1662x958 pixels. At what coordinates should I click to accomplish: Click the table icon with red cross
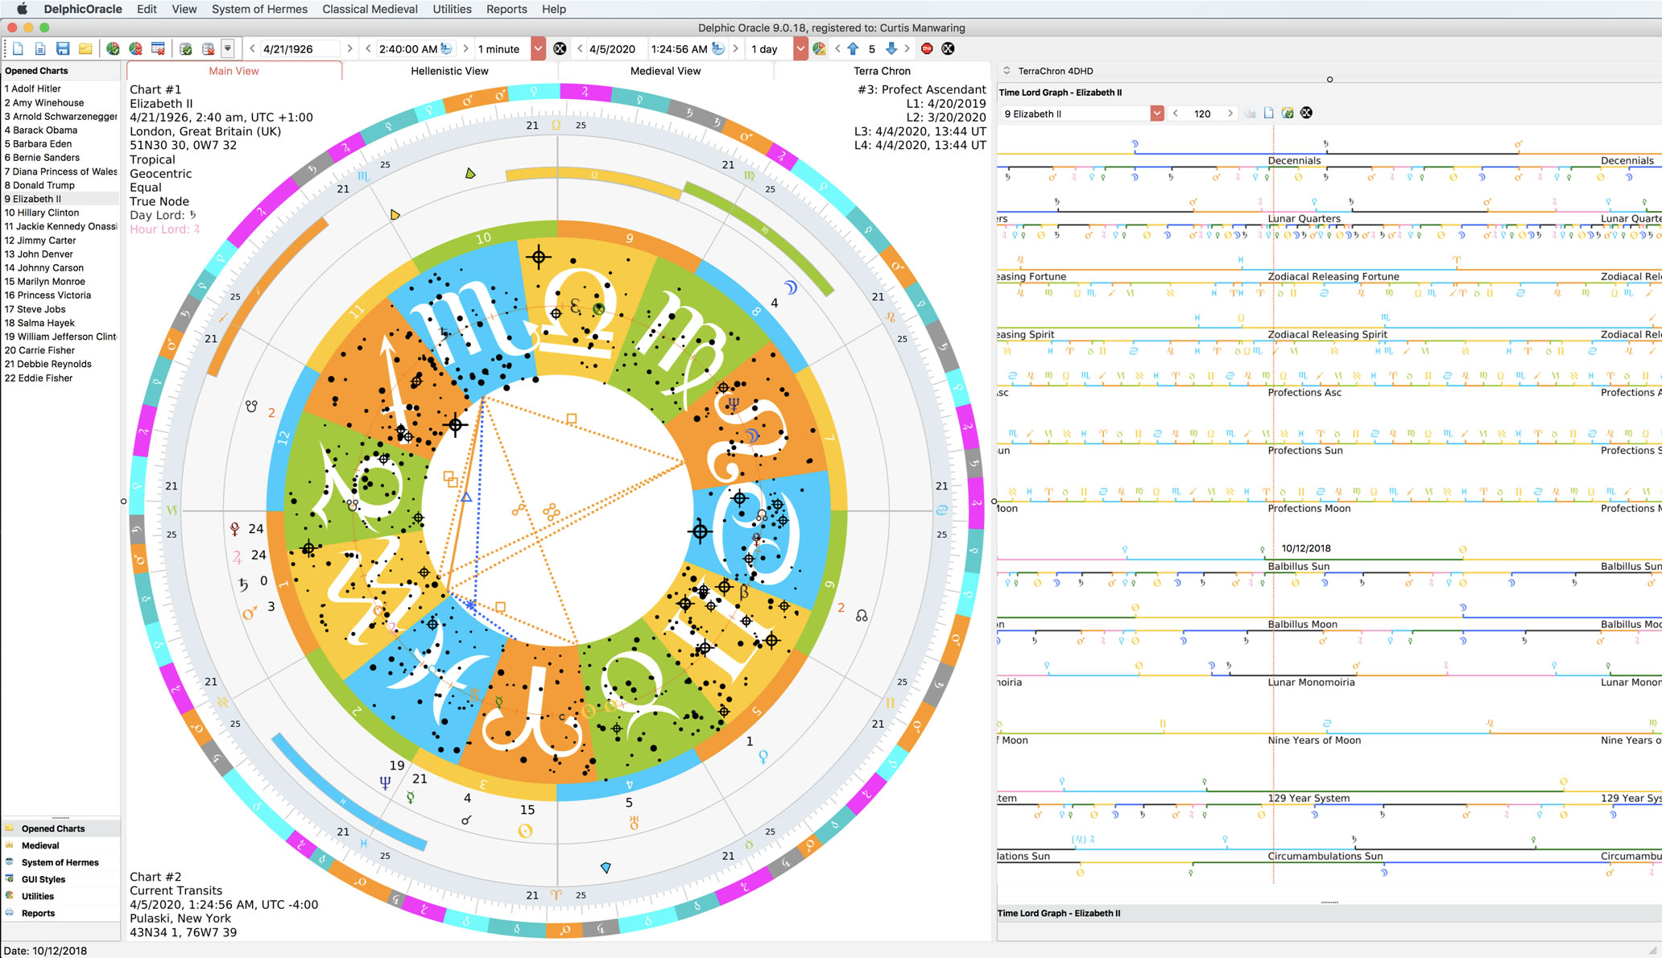tap(158, 49)
